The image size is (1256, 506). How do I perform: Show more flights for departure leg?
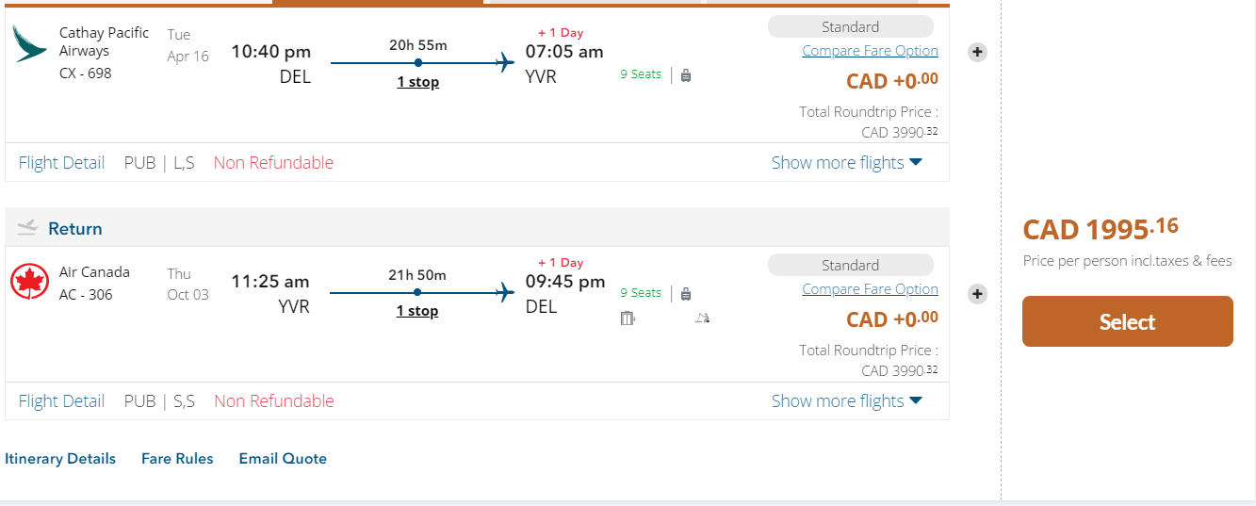tap(846, 163)
